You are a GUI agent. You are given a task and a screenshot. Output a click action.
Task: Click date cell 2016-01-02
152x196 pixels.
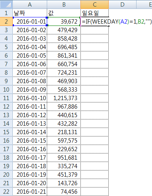tap(30, 30)
